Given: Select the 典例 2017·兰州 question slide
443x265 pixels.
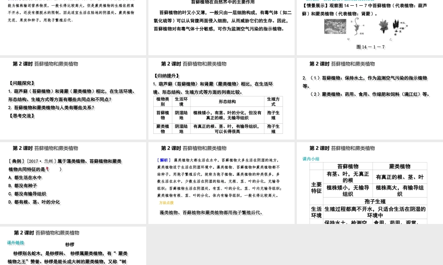Looking at the screenshot, I should [73, 183].
